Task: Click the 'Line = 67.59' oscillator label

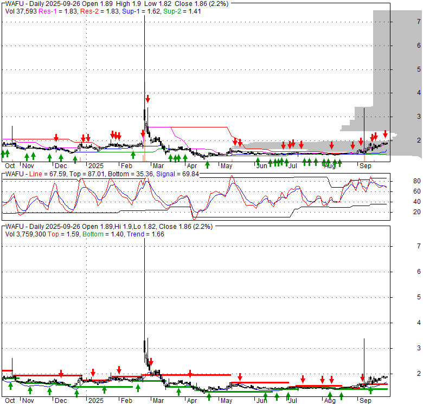Action: 48,174
